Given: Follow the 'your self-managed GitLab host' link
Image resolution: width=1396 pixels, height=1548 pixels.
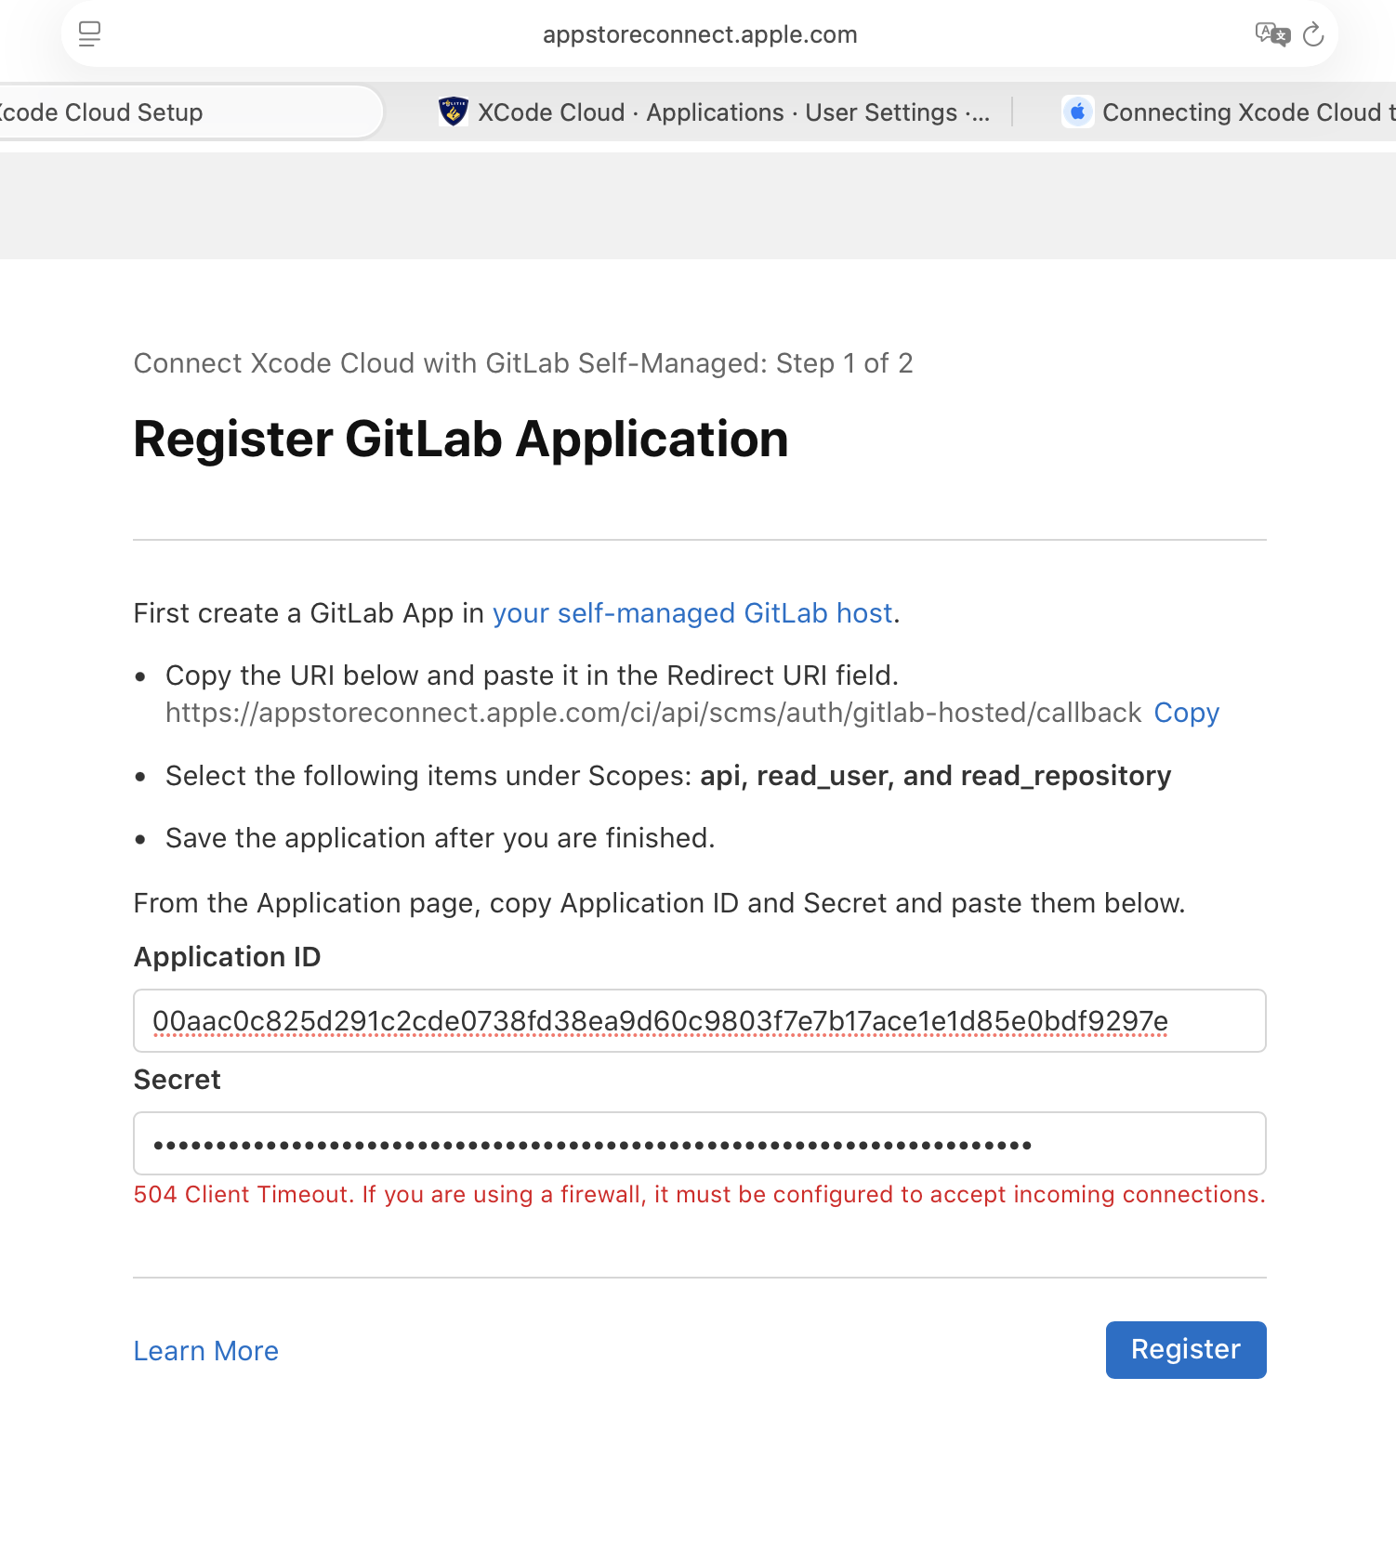Looking at the screenshot, I should point(691,613).
